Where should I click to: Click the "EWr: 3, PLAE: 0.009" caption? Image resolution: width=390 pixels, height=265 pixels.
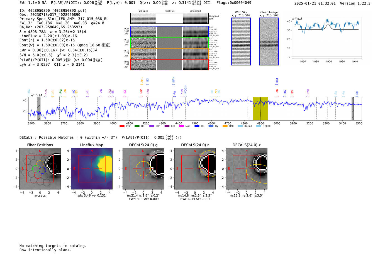(x=144, y=199)
